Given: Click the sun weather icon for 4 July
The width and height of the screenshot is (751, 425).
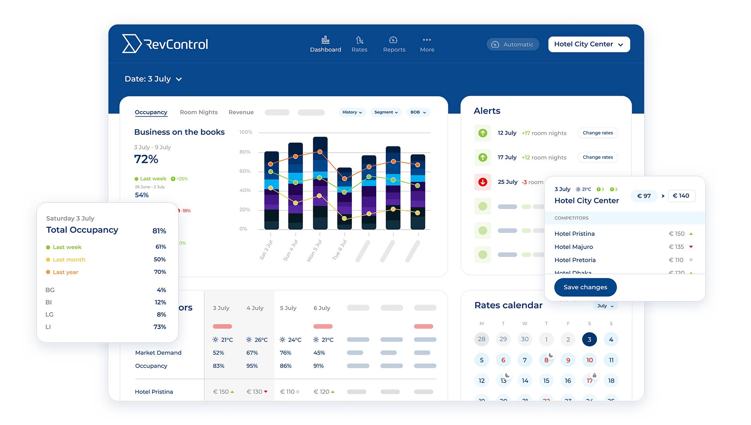Looking at the screenshot, I should coord(249,340).
